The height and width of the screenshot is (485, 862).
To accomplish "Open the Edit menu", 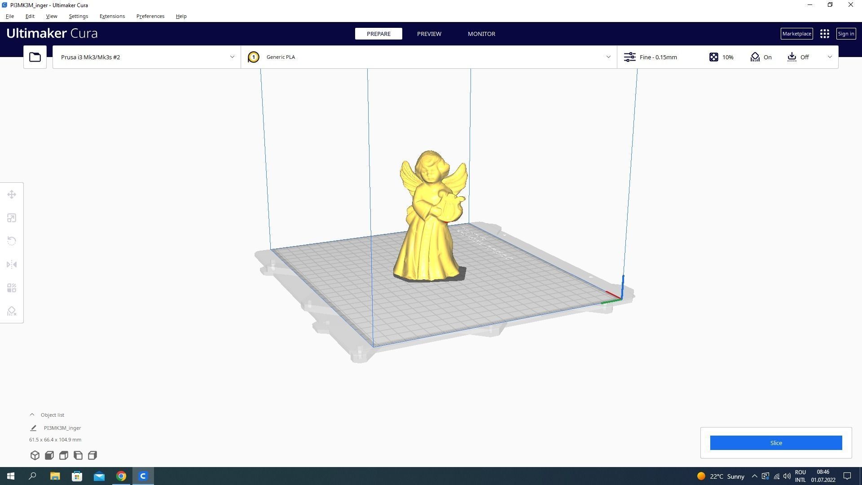I will pos(30,16).
